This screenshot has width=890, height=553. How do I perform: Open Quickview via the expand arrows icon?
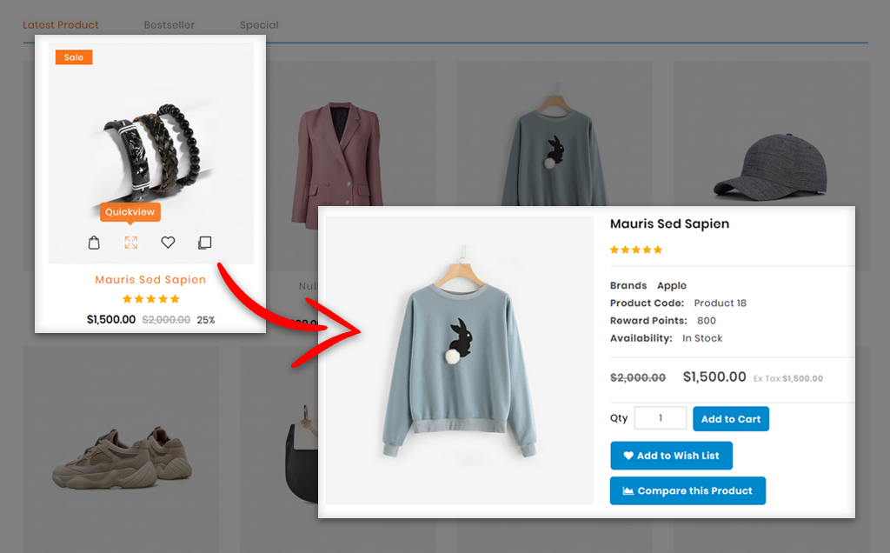point(130,243)
